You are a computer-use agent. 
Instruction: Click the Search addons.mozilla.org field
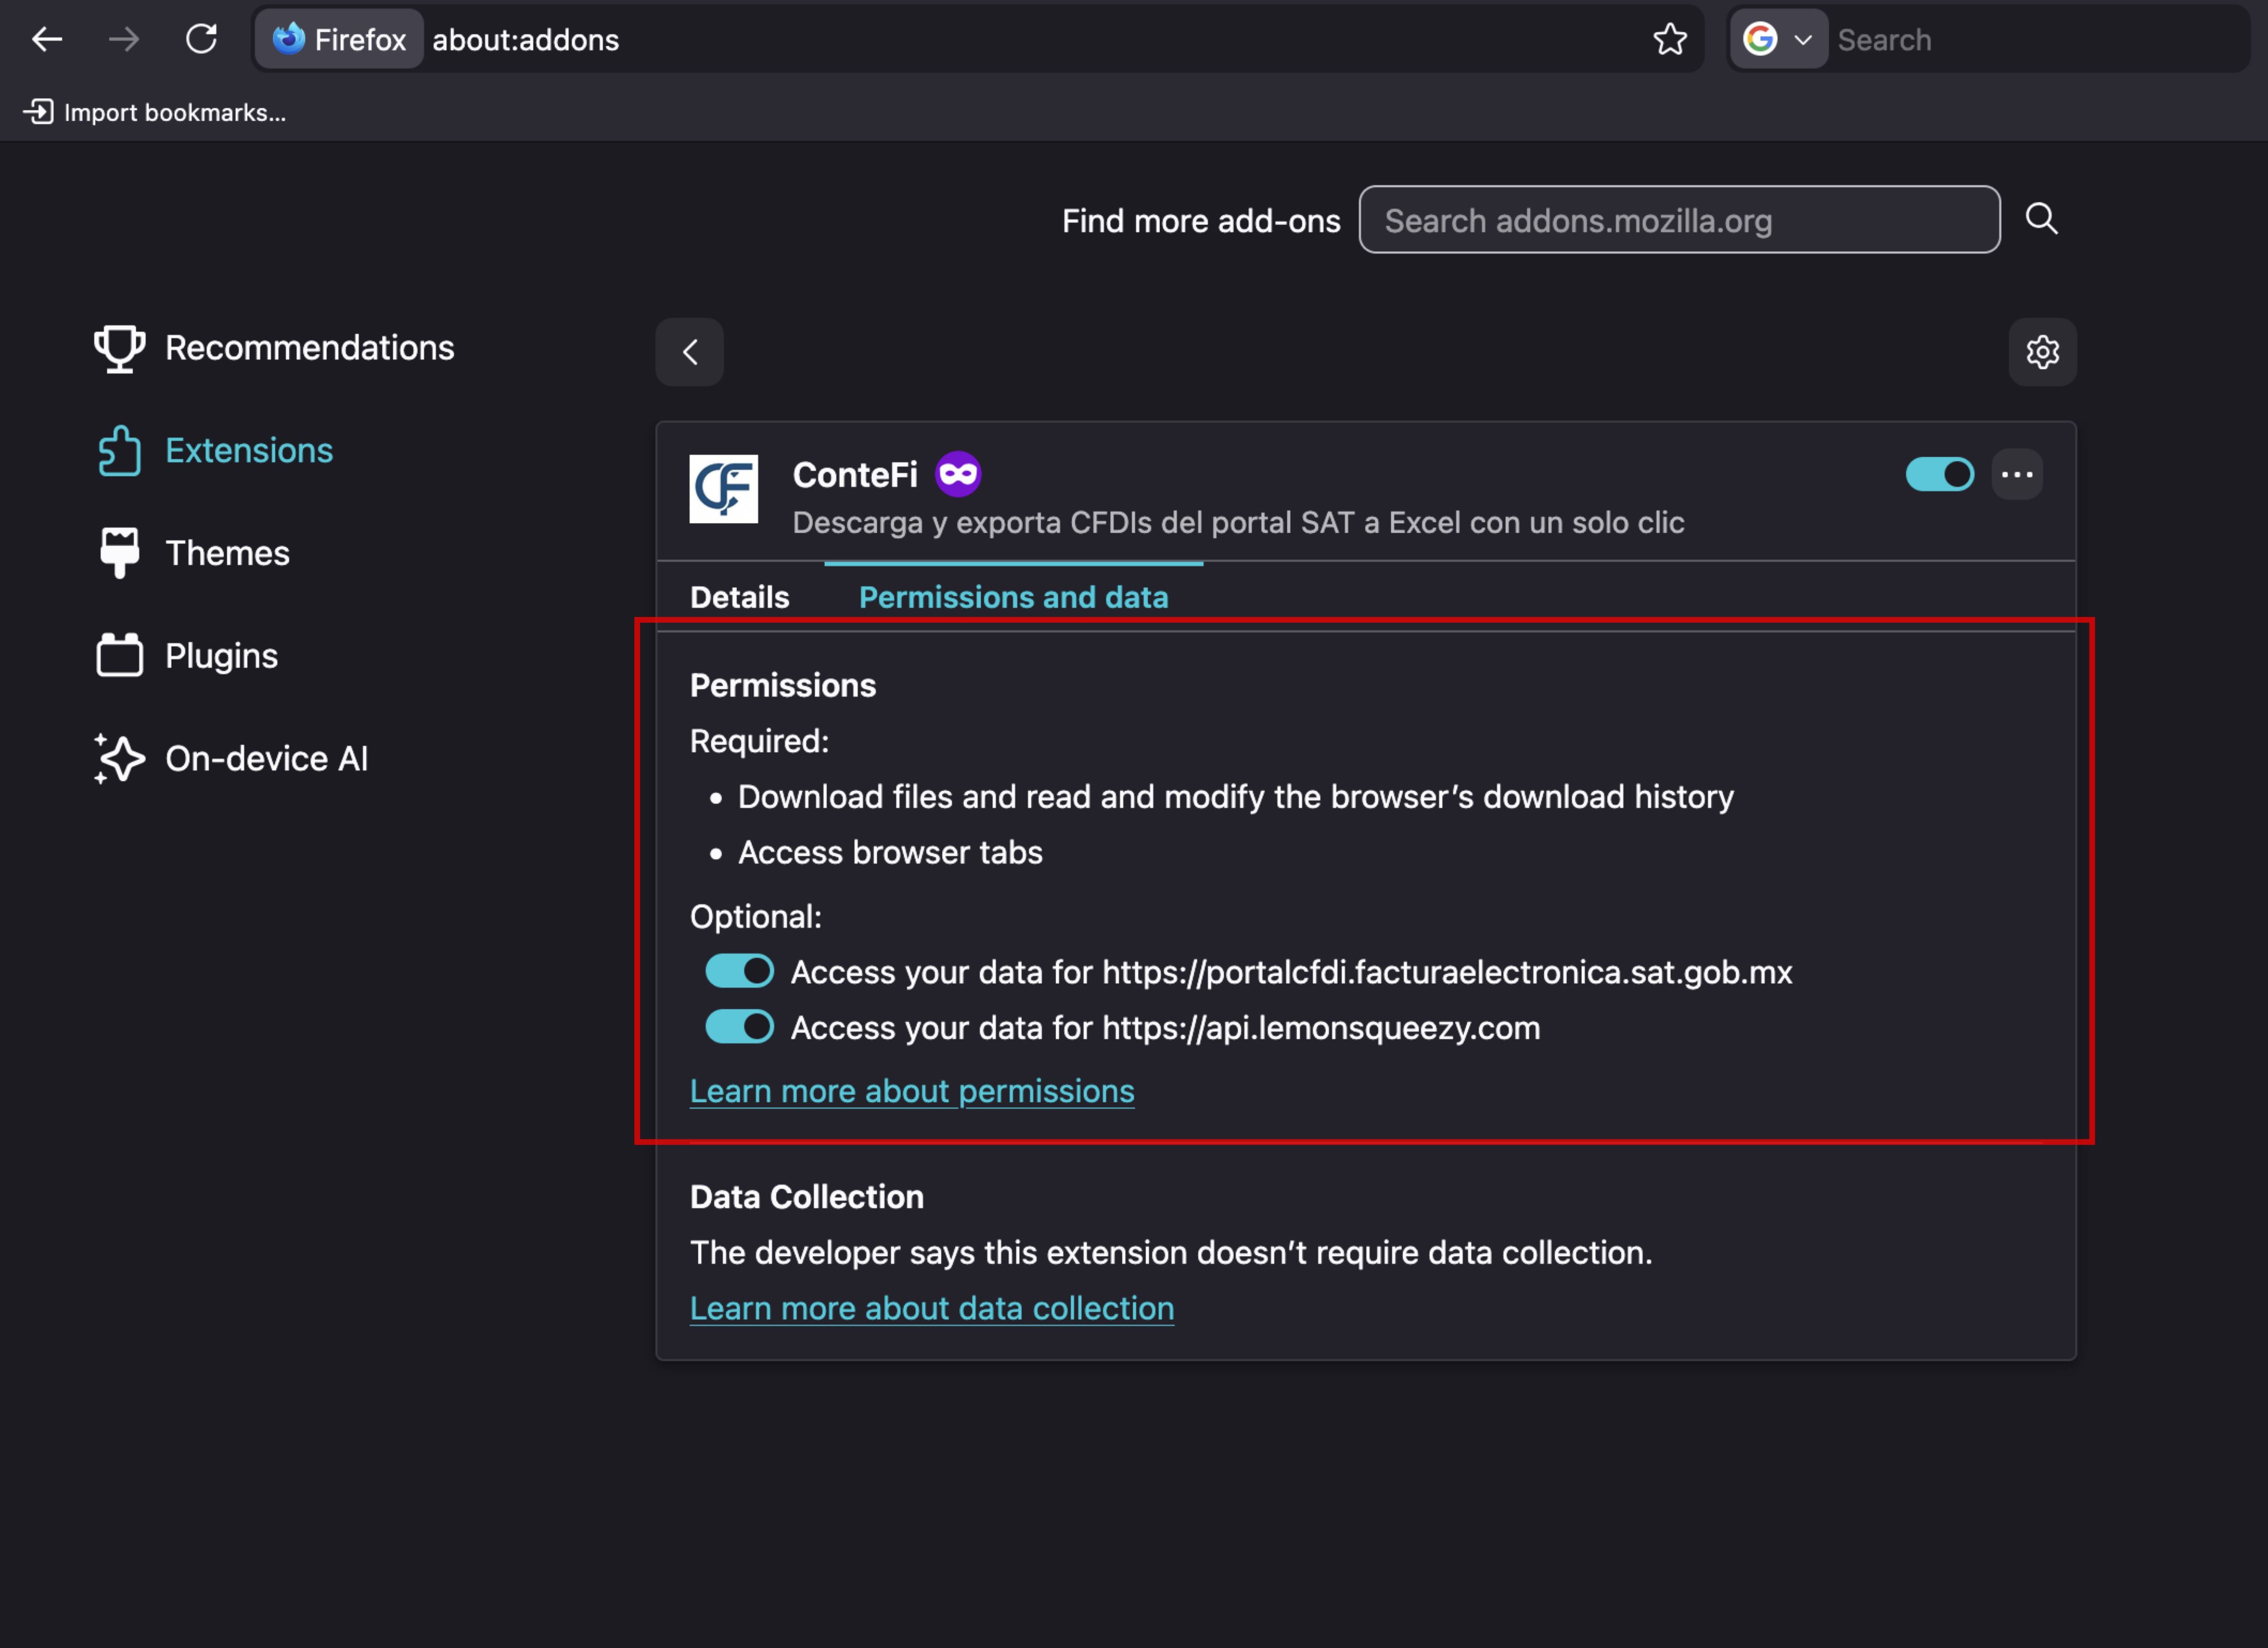(1678, 220)
